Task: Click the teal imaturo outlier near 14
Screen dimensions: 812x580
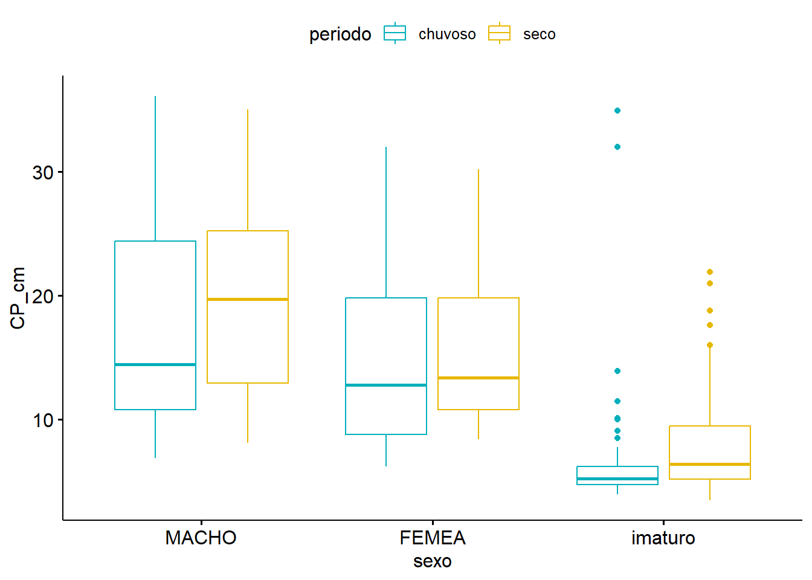Action: [x=617, y=371]
